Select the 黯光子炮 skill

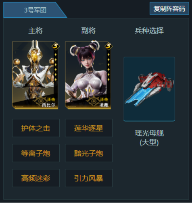89,153
